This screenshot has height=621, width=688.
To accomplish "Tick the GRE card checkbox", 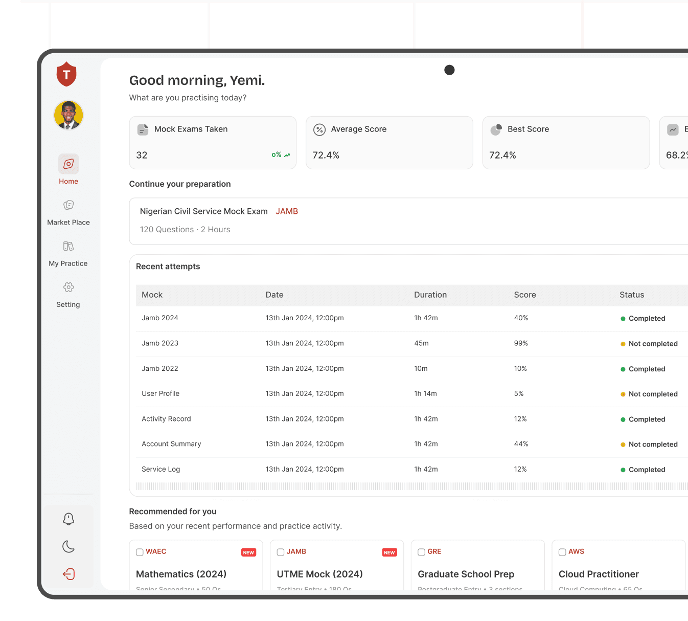I will click(422, 552).
